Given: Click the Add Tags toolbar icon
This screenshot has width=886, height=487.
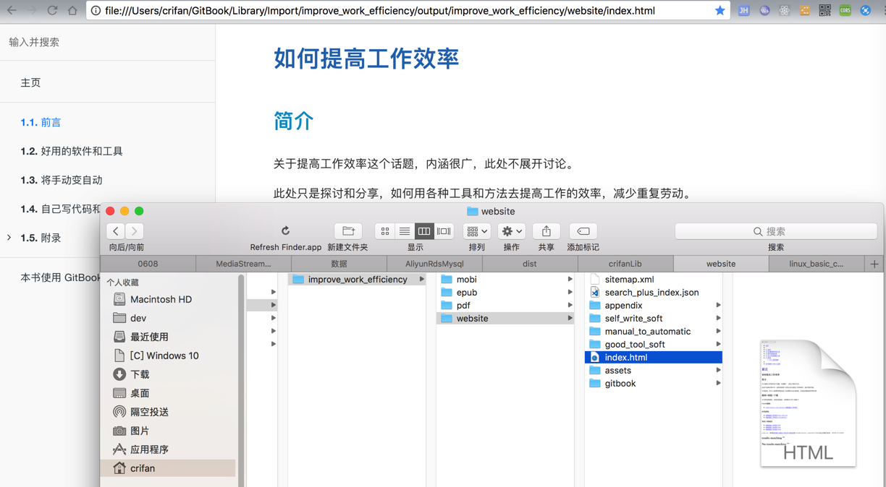Looking at the screenshot, I should (583, 231).
